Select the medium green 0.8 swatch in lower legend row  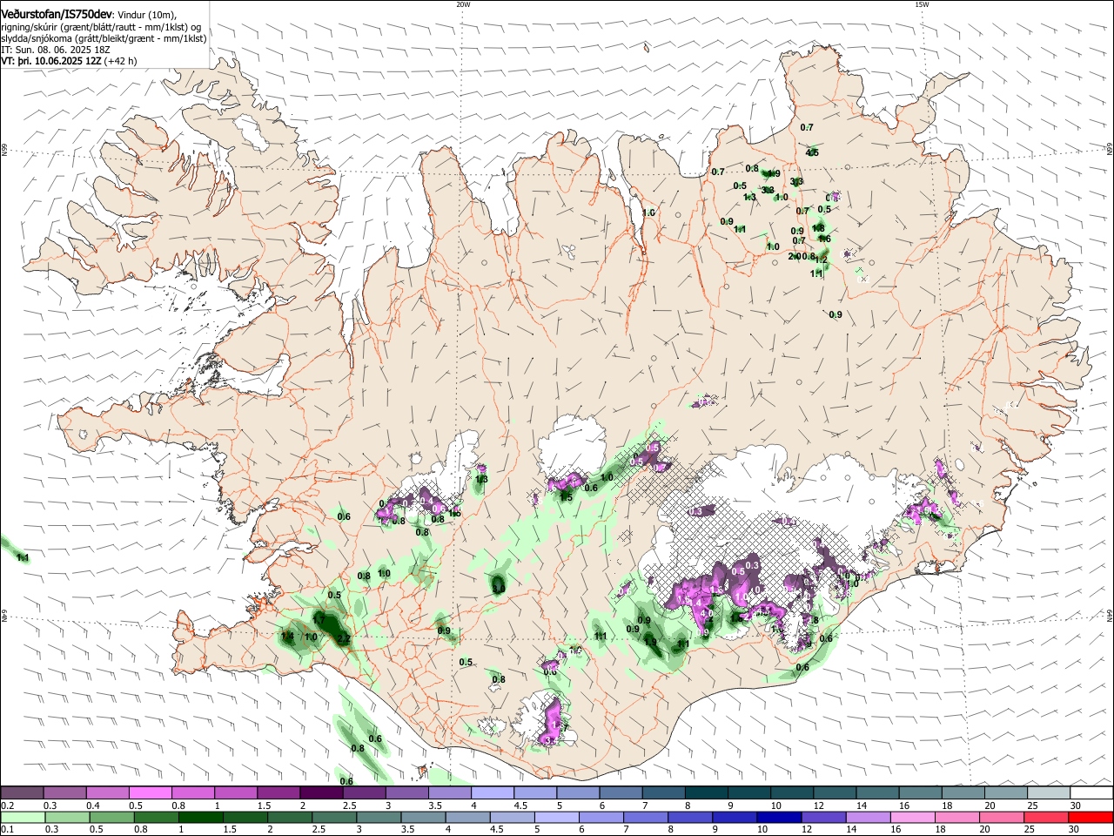[156, 817]
